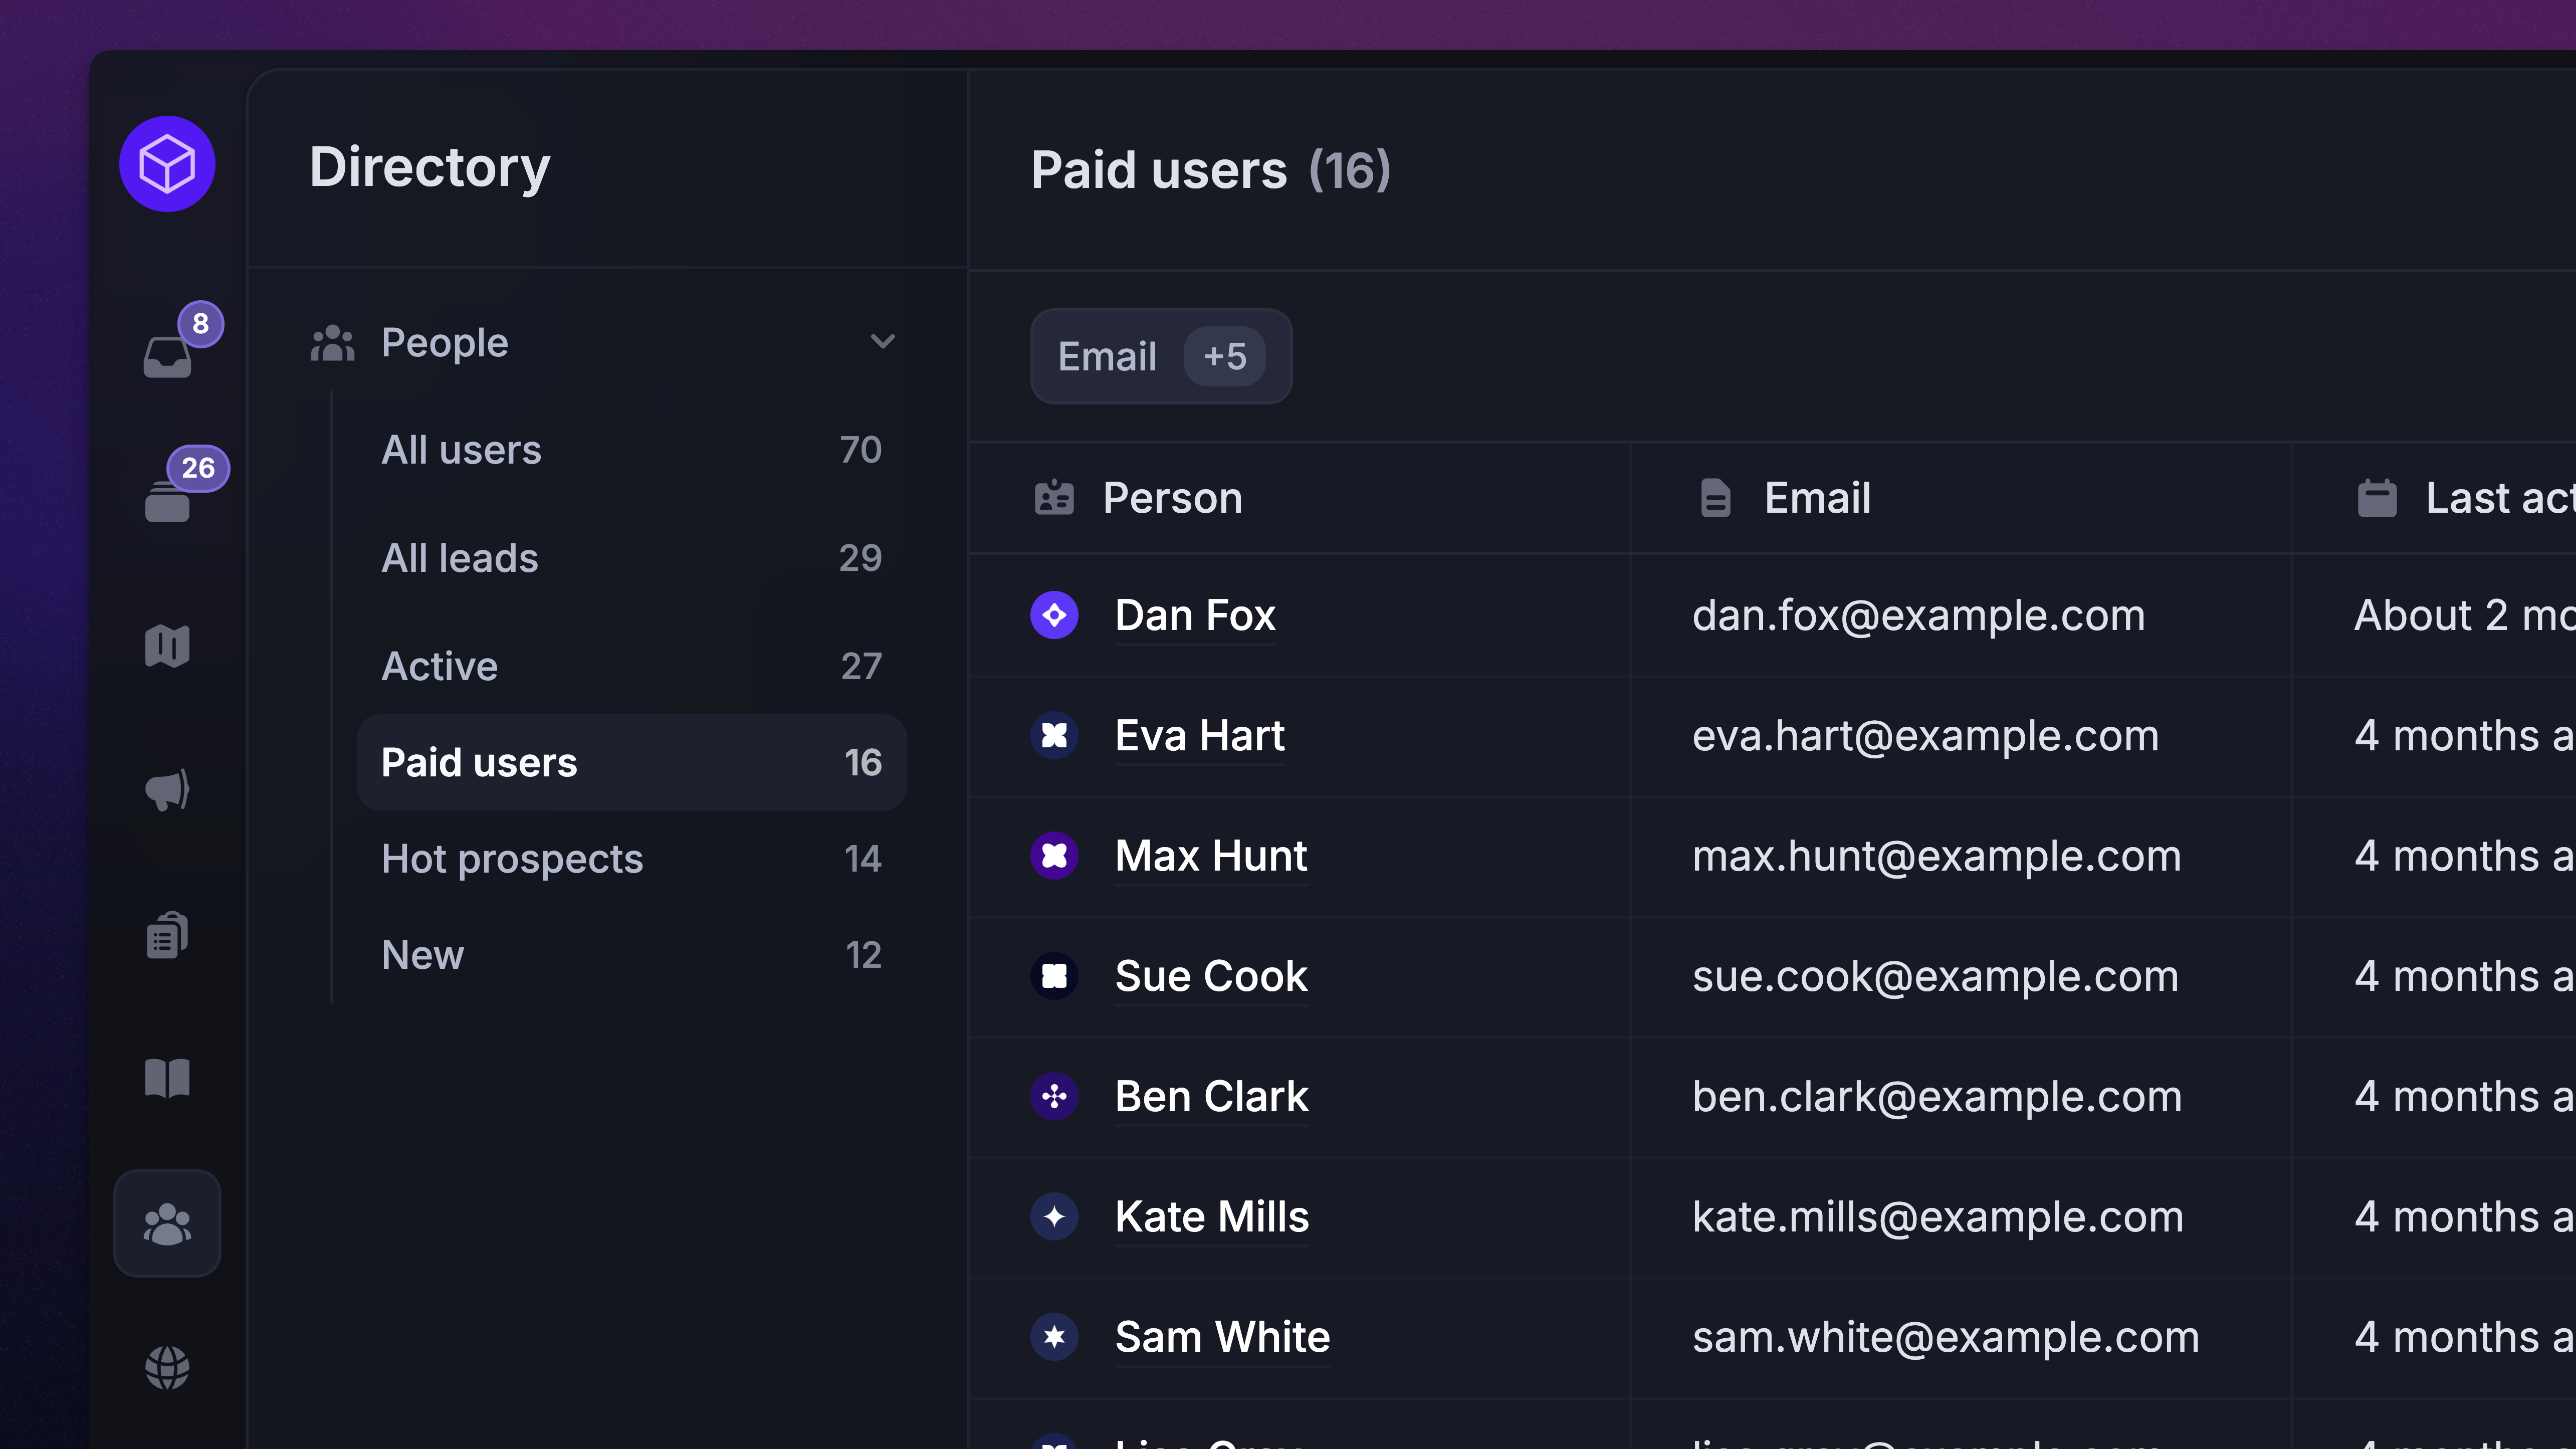The image size is (2576, 1449).
Task: Click Max Hunt's purple avatar
Action: pyautogui.click(x=1054, y=856)
